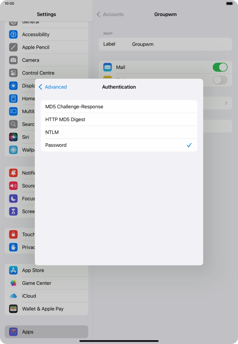Viewport: 238px width, 344px height.
Task: Pick NTLM authentication method
Action: tap(119, 132)
